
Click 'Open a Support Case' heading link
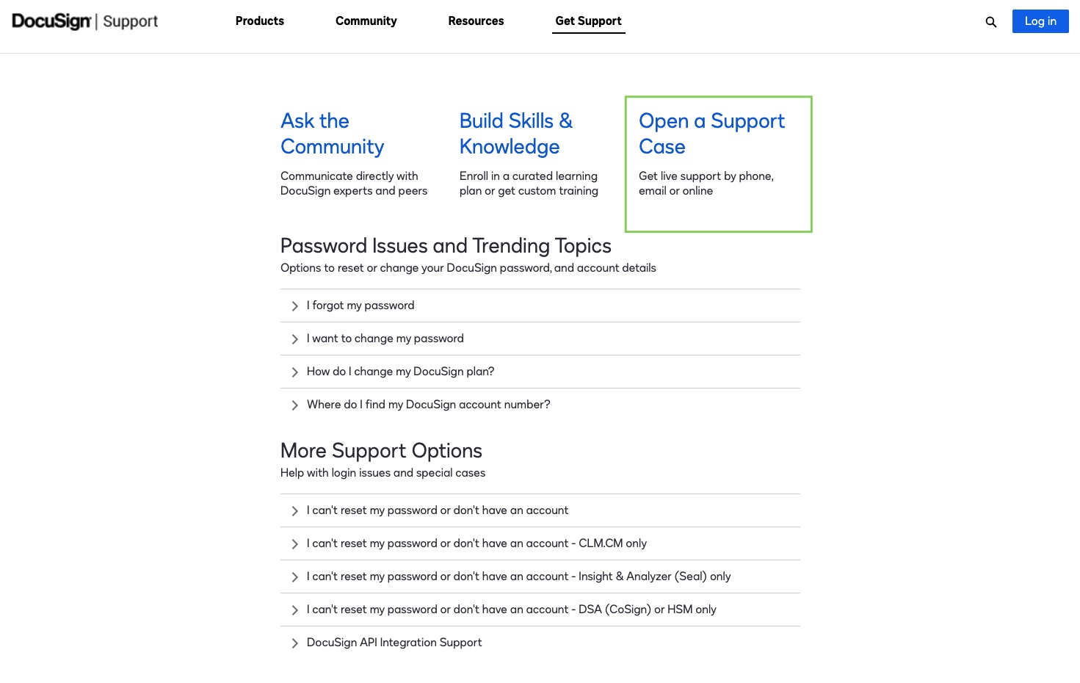pos(711,134)
